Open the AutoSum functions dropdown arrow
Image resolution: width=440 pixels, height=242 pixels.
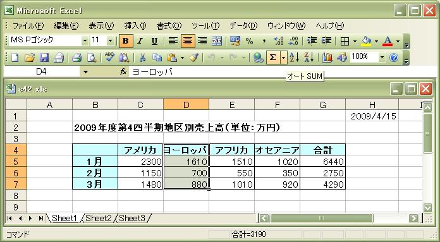click(x=283, y=57)
